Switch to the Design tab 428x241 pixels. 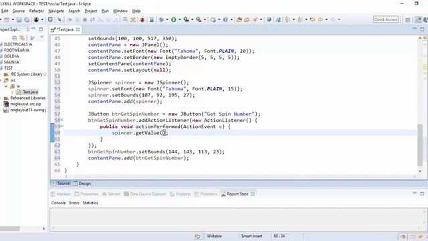coord(82,183)
